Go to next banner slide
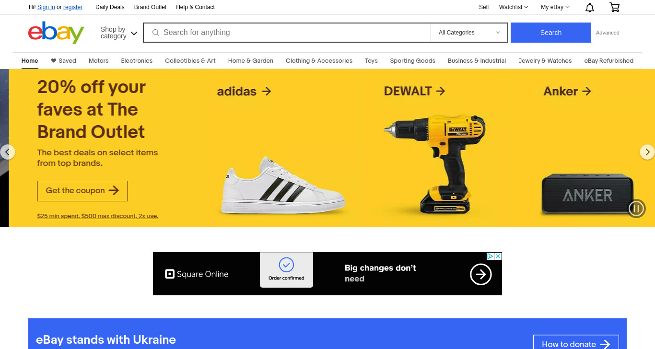 (647, 152)
